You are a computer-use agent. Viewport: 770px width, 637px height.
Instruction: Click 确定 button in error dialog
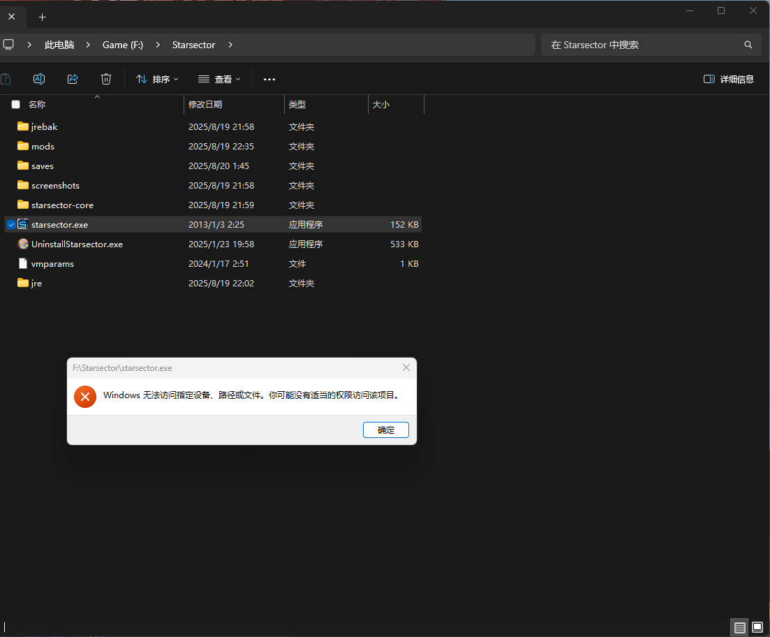[386, 430]
